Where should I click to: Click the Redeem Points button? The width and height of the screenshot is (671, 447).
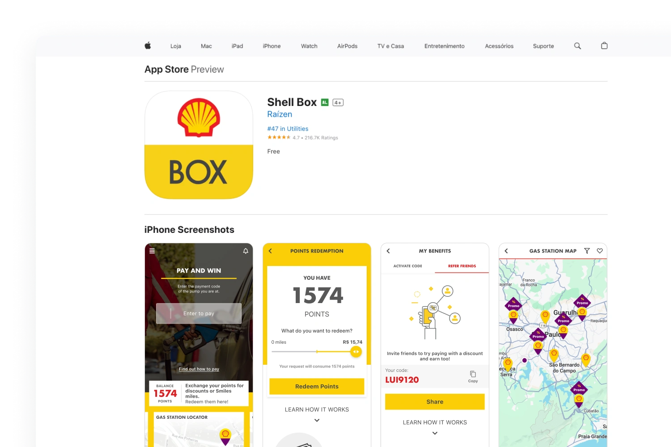(x=317, y=386)
